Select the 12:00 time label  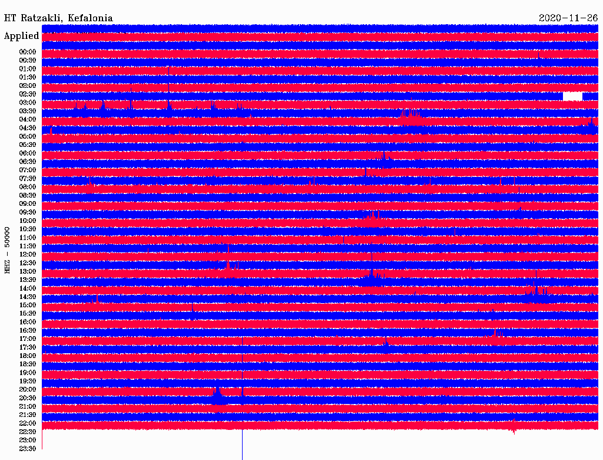pos(28,254)
